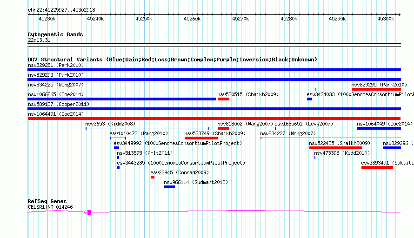Click the nsv589137 blue gain bar

[214, 109]
